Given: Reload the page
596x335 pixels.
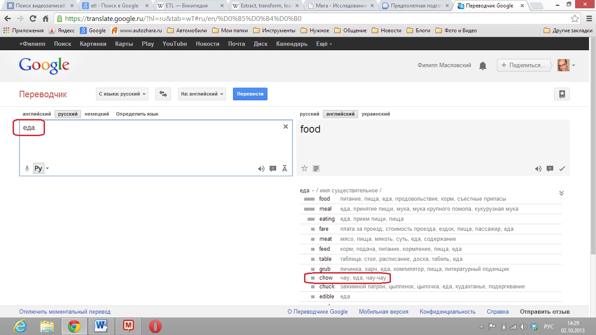Looking at the screenshot, I should 33,19.
